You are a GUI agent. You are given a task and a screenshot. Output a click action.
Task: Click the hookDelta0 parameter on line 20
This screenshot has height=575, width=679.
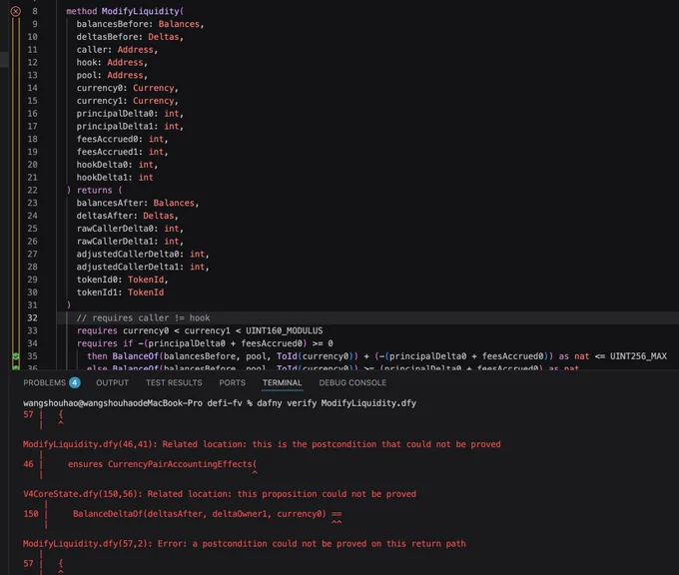(x=102, y=165)
